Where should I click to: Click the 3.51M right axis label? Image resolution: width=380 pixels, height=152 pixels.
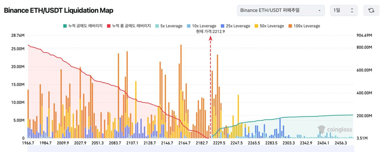pyautogui.click(x=362, y=138)
